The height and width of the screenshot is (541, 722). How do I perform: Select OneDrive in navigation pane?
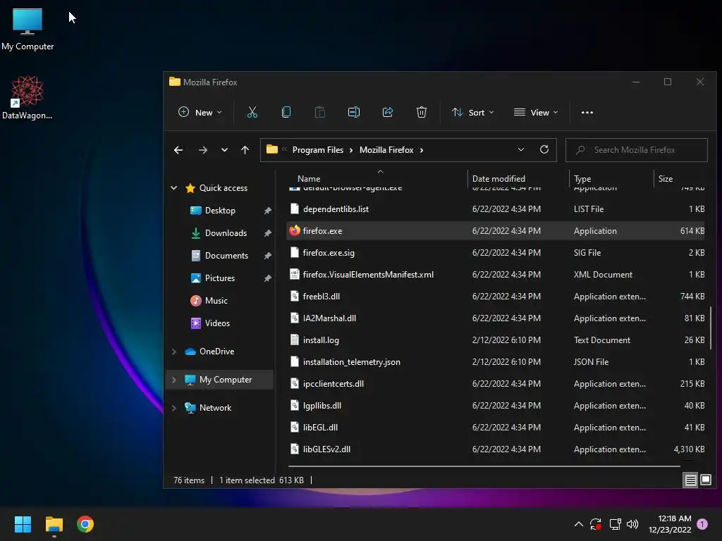(x=216, y=352)
